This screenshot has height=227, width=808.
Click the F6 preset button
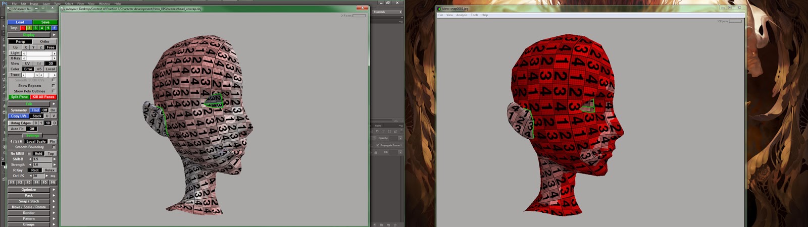tap(53, 182)
